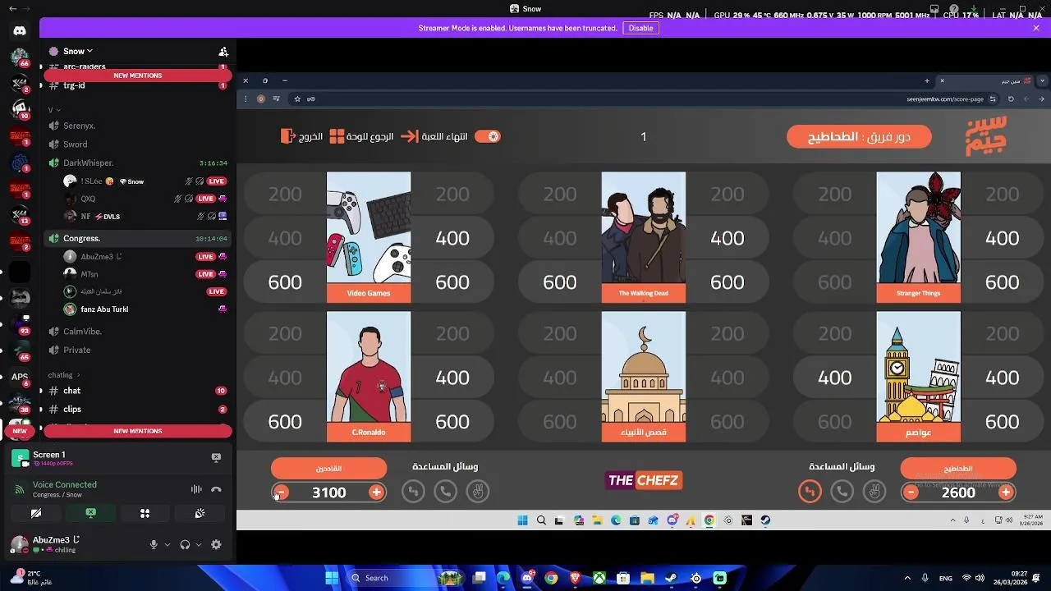
Task: Click the phone-call lifeline for right team
Action: 842,492
